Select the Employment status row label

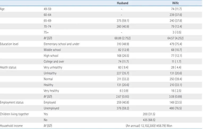(12, 102)
